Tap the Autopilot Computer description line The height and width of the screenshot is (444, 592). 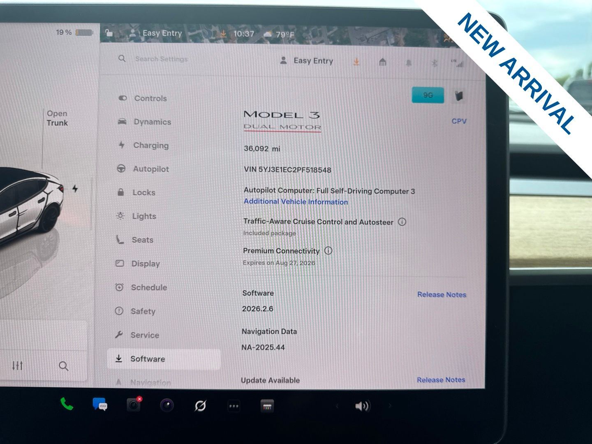(329, 191)
